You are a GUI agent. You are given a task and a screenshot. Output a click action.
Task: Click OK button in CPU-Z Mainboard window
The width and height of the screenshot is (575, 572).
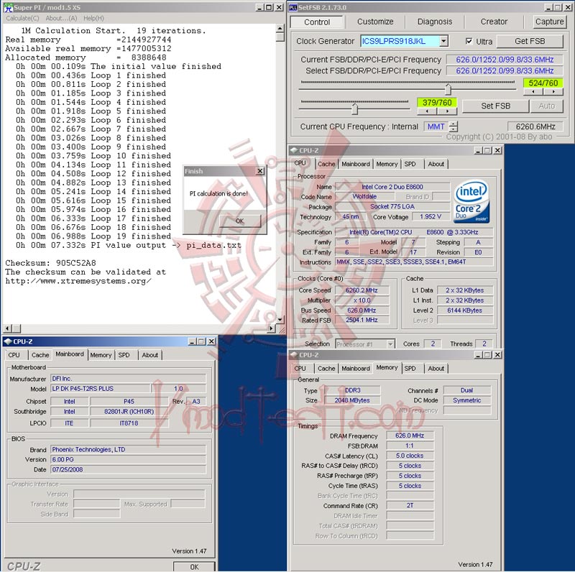pyautogui.click(x=194, y=566)
